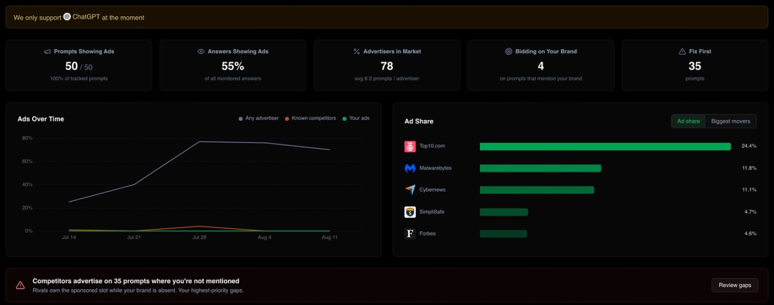This screenshot has width=774, height=305.
Task: Click the Top10.com logo icon
Action: tap(410, 146)
